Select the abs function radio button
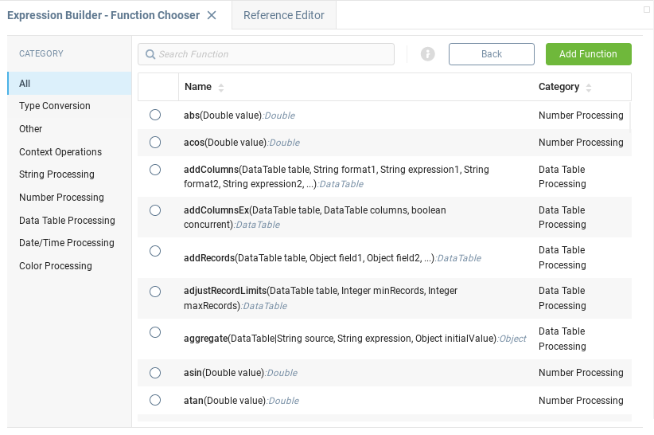 pyautogui.click(x=155, y=115)
